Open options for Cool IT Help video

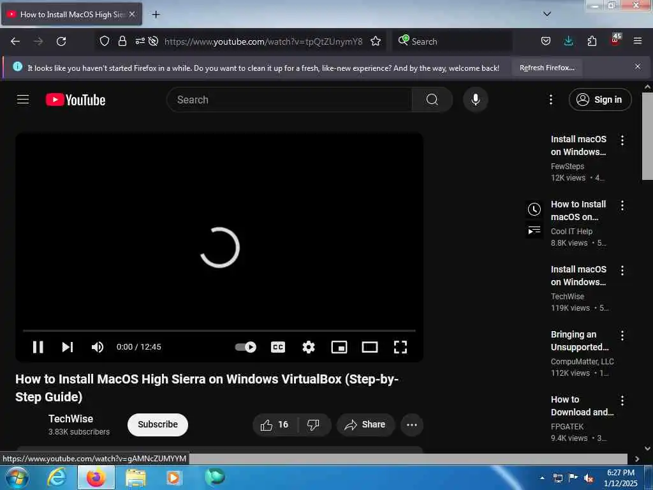click(x=622, y=205)
